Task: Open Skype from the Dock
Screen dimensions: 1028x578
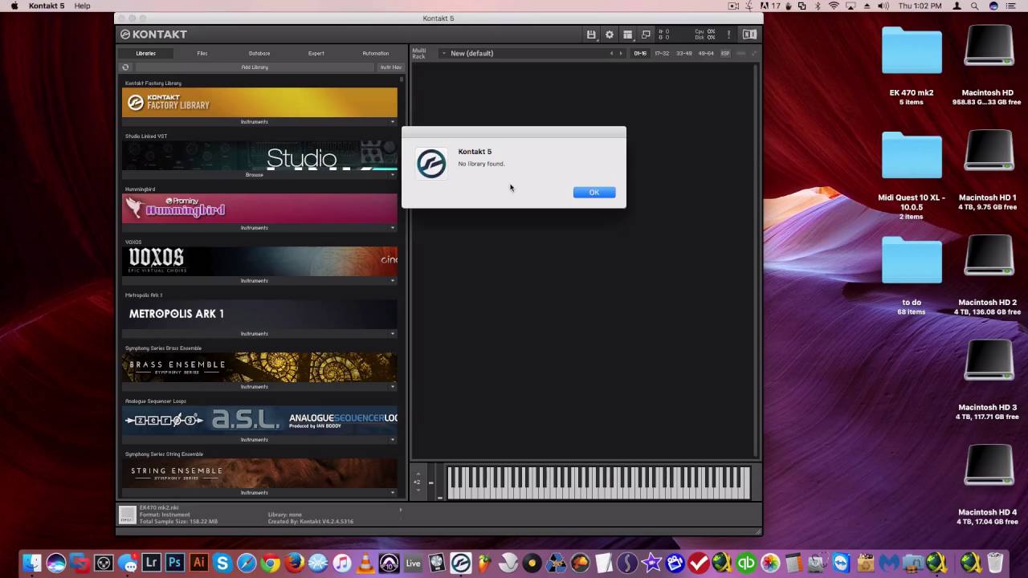Action: point(222,563)
